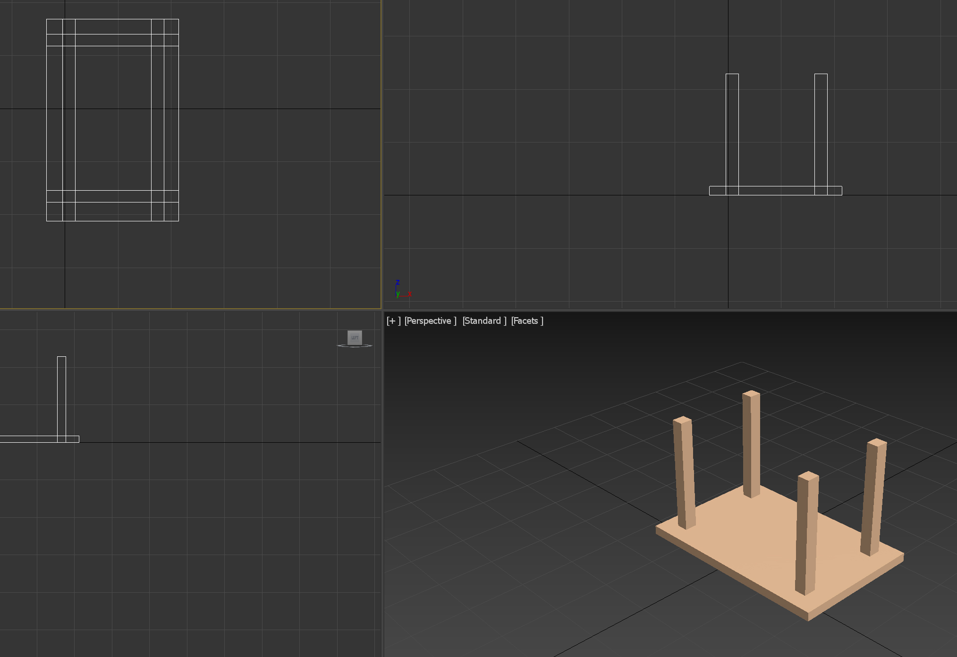Open the Facets per-view preference menu
Viewport: 957px width, 657px height.
tap(527, 321)
